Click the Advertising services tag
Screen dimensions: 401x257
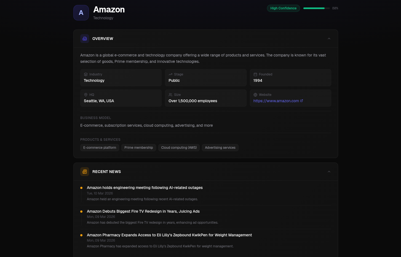(220, 148)
